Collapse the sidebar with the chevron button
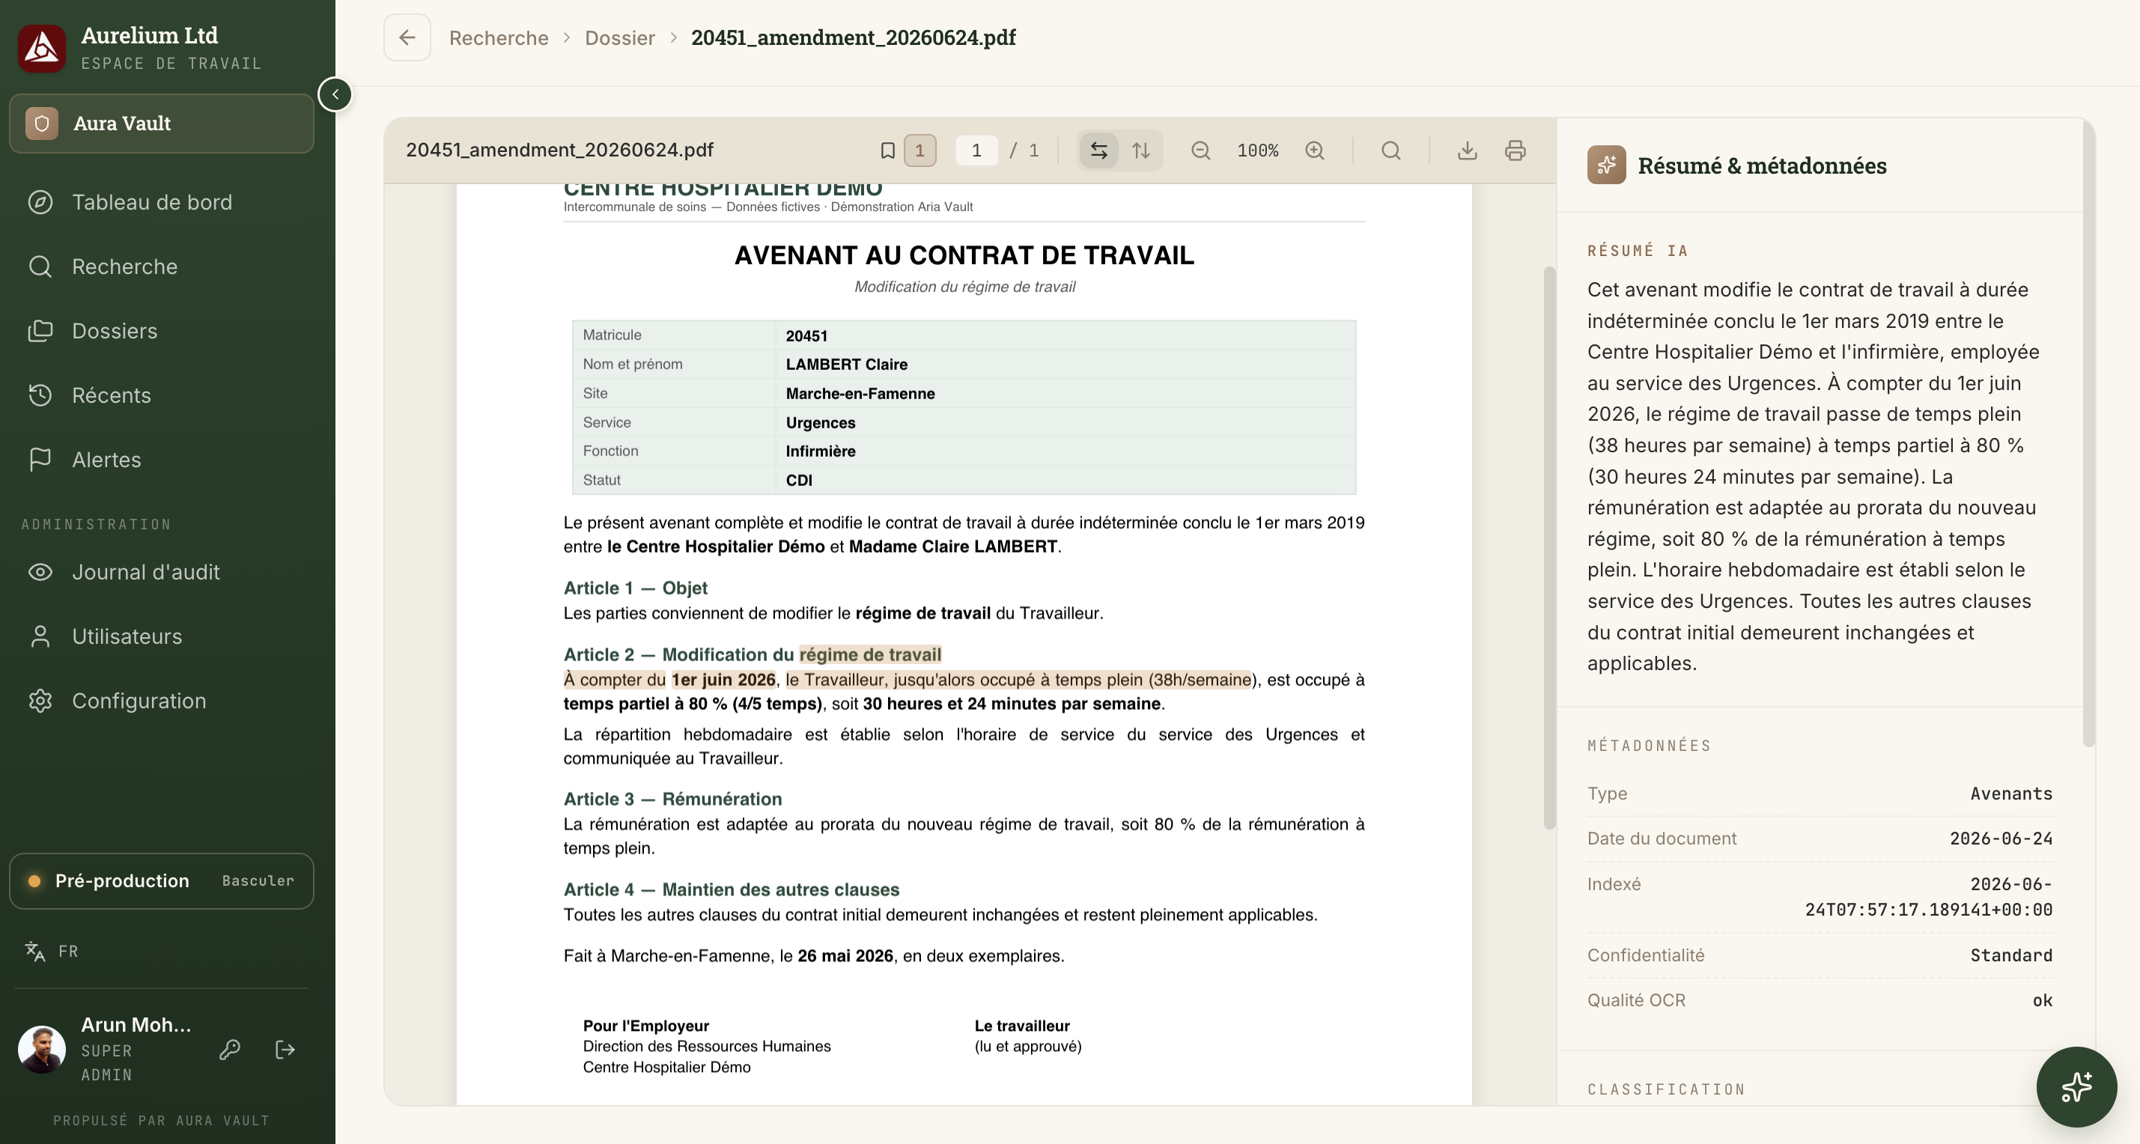 (335, 94)
